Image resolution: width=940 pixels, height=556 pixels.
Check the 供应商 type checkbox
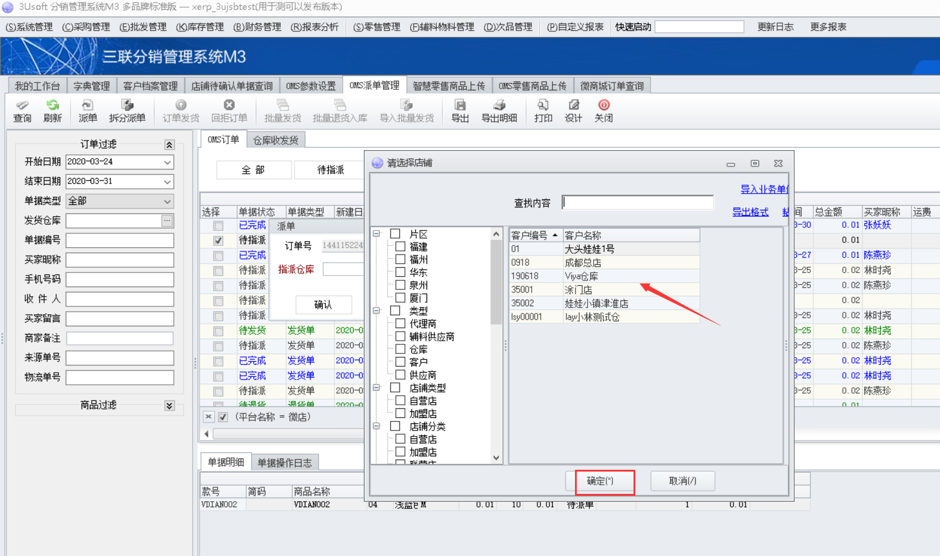(x=400, y=374)
